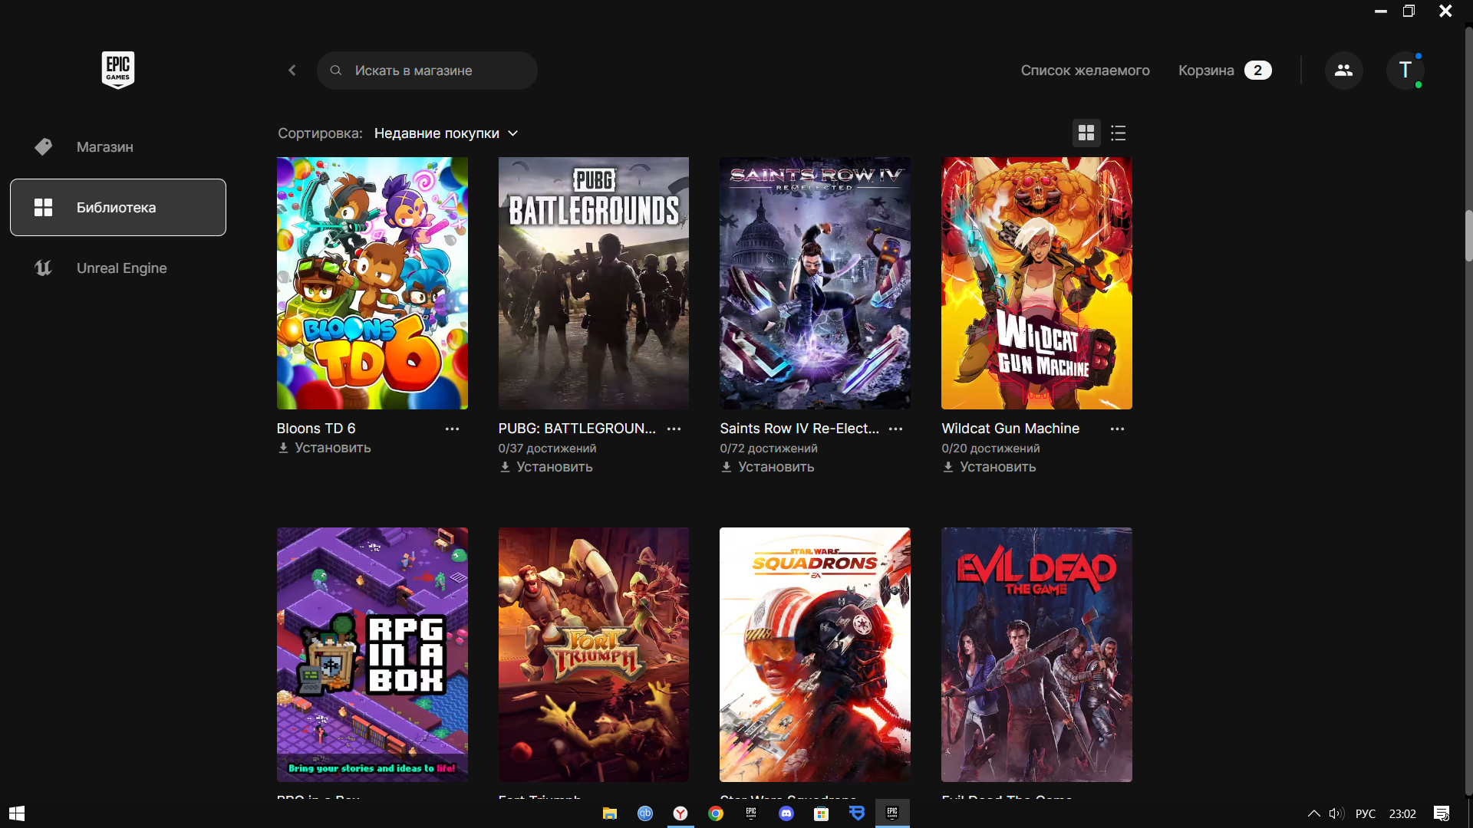Install PUBG: BATTLEGROUNDS
This screenshot has width=1473, height=828.
tap(546, 467)
